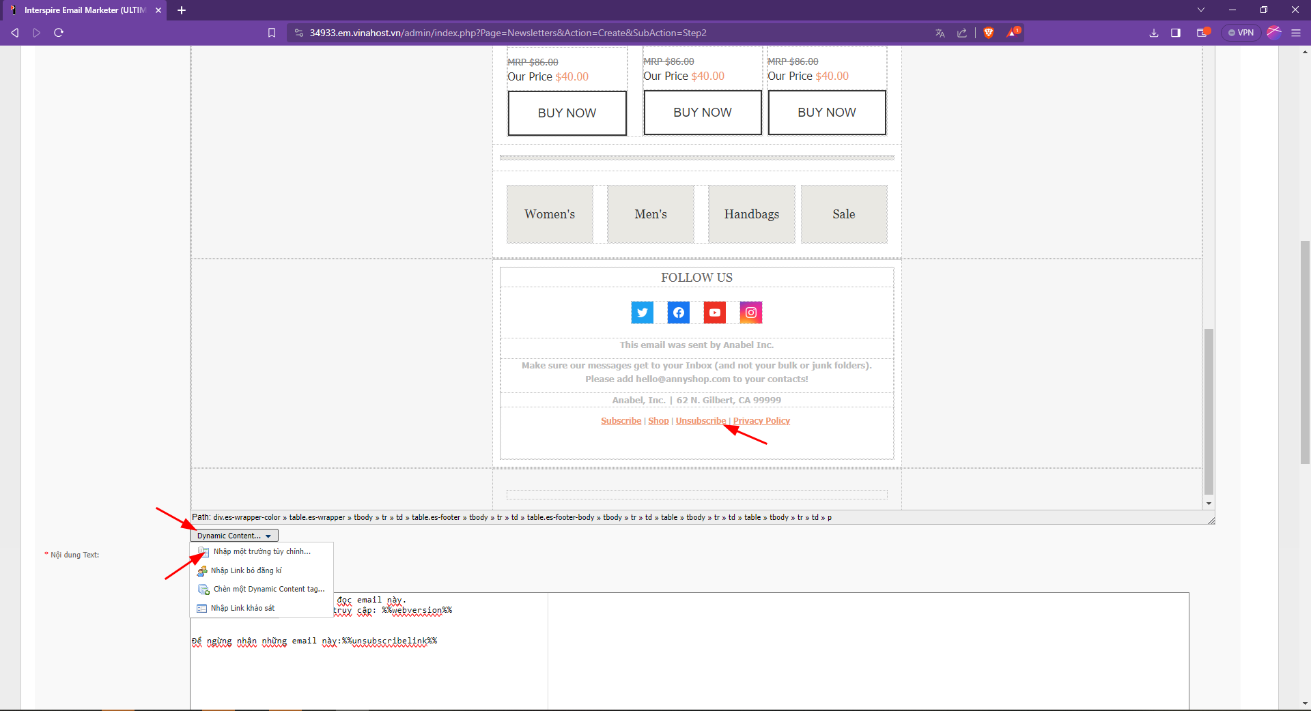Reload the page with refresh icon
Image resolution: width=1311 pixels, height=711 pixels.
pos(59,33)
